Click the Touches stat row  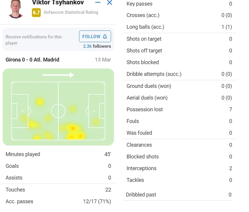58,190
